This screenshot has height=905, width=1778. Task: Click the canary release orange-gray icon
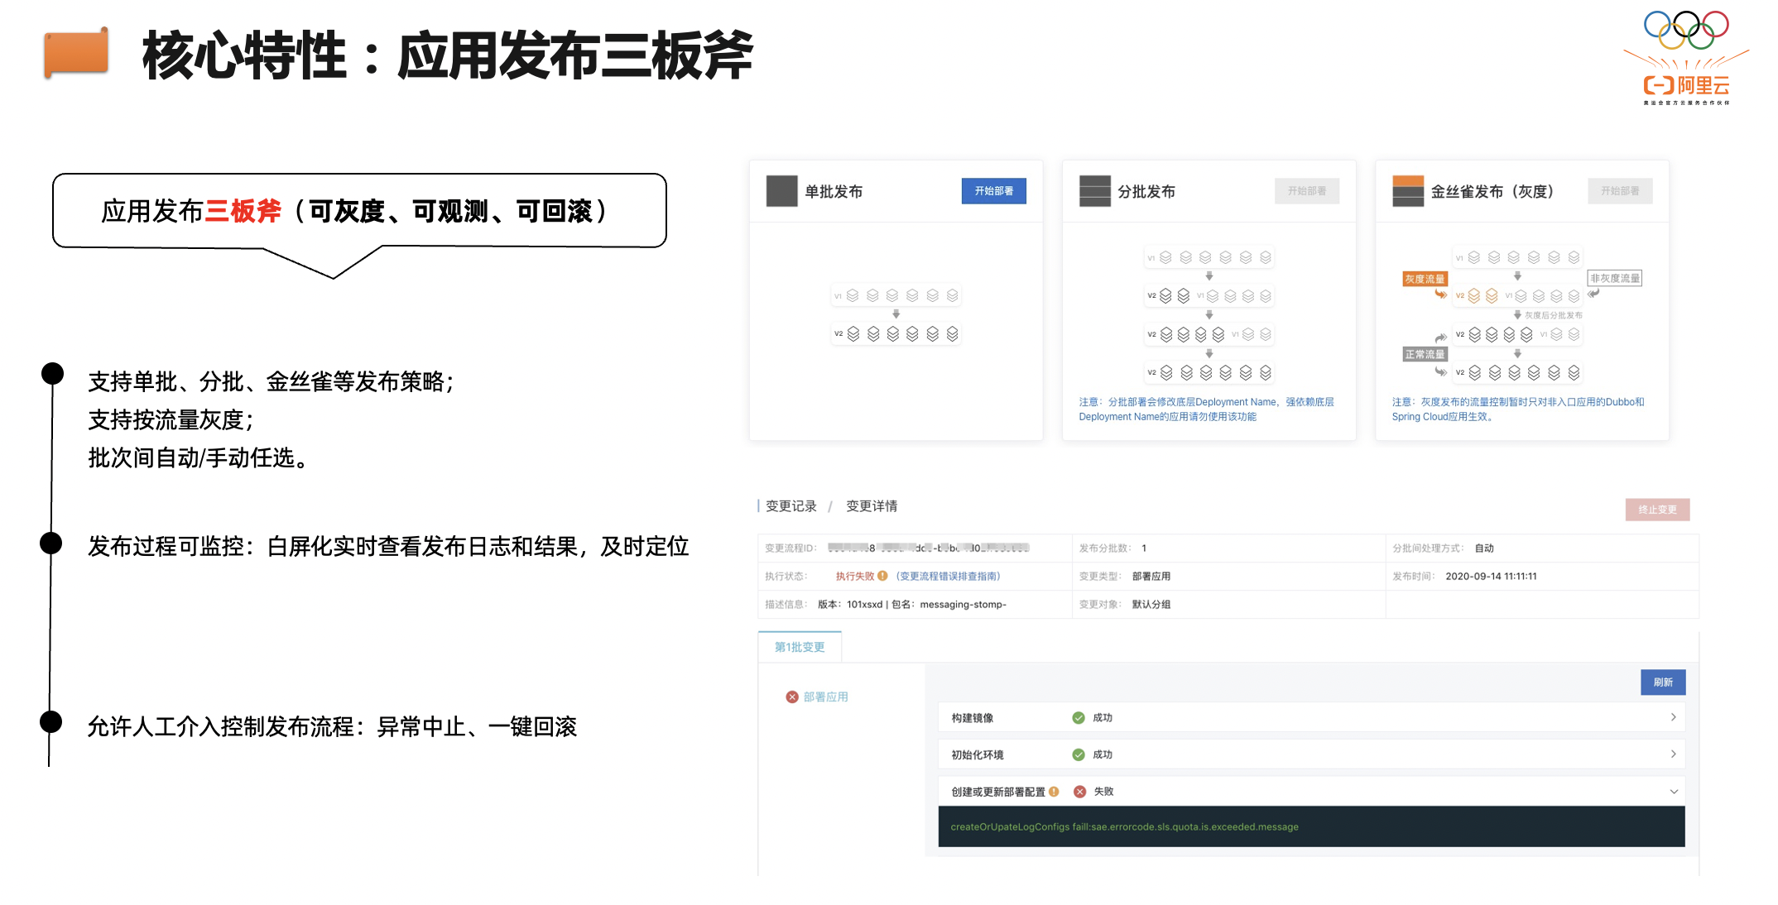1407,191
